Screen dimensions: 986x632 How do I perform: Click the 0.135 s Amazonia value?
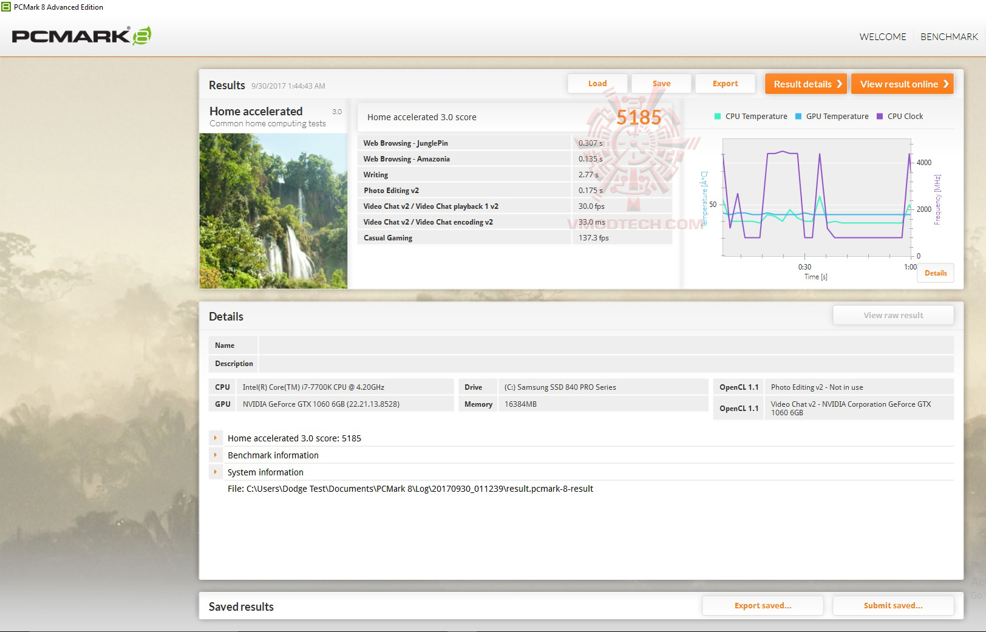click(590, 159)
